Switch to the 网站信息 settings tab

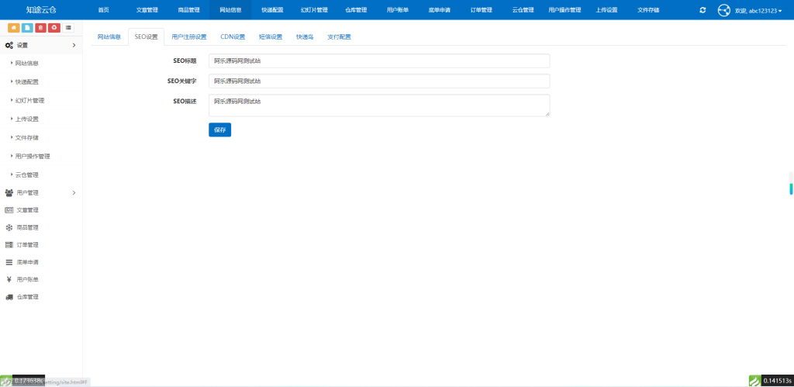(109, 37)
